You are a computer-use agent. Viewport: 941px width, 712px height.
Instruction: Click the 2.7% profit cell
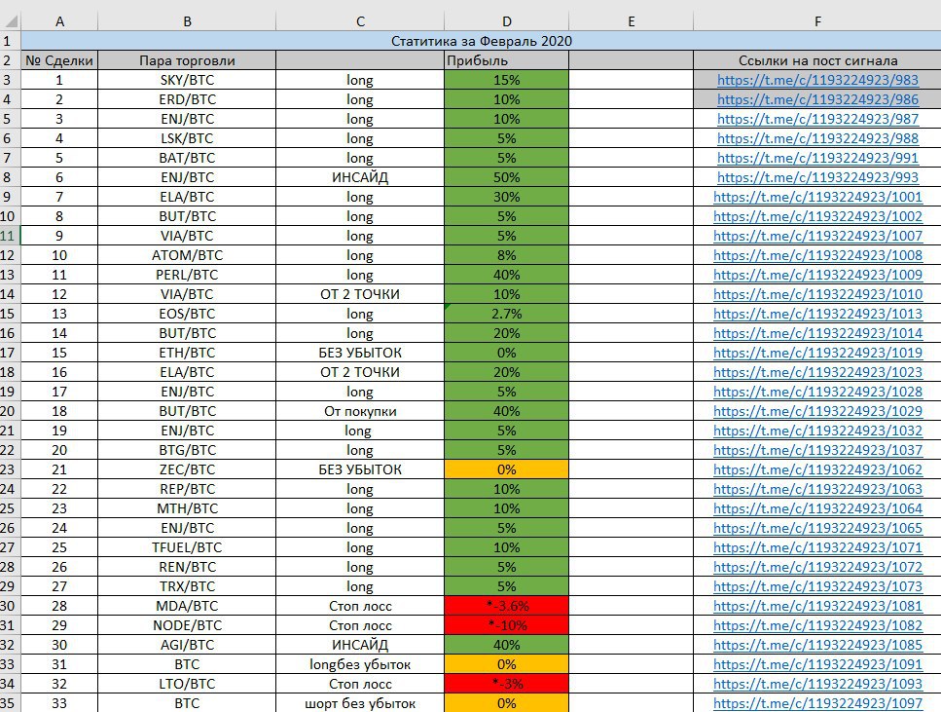pos(507,314)
